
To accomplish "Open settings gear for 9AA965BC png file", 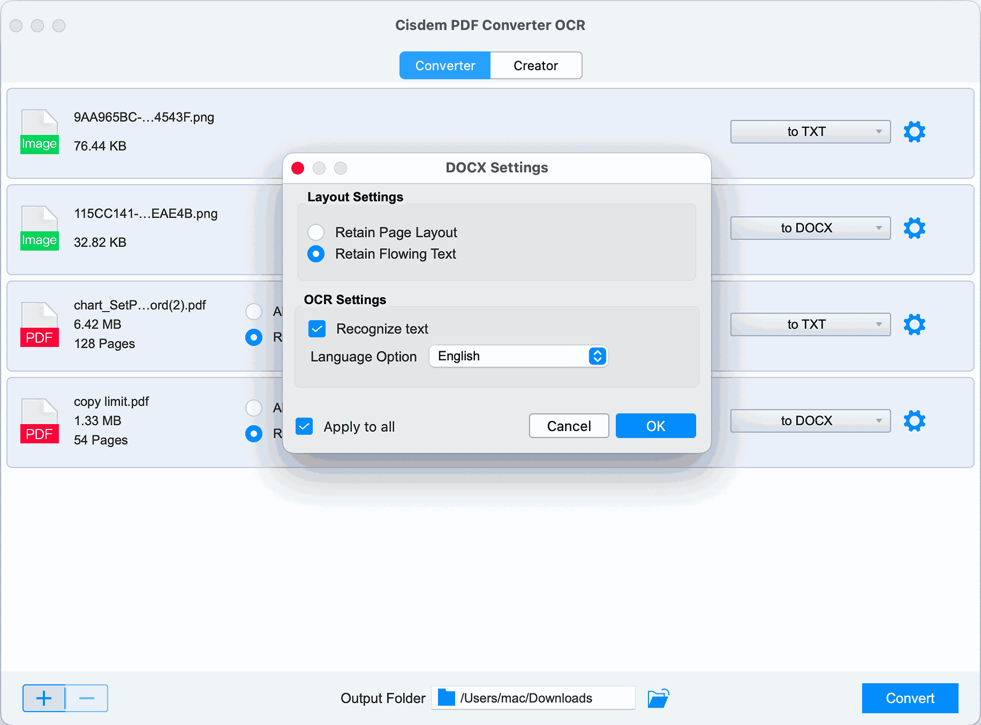I will pos(915,132).
